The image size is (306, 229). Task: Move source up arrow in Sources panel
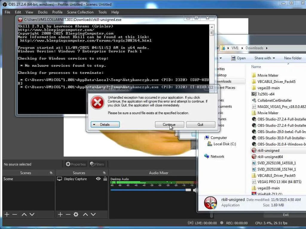click(85, 214)
